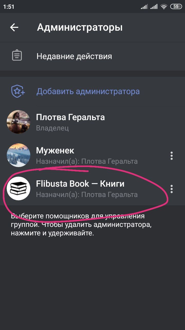Screen dimensions: 185x330
Task: Select the Муженек administrator name
Action: 55,151
